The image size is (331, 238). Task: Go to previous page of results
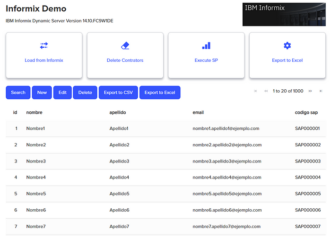pos(266,91)
